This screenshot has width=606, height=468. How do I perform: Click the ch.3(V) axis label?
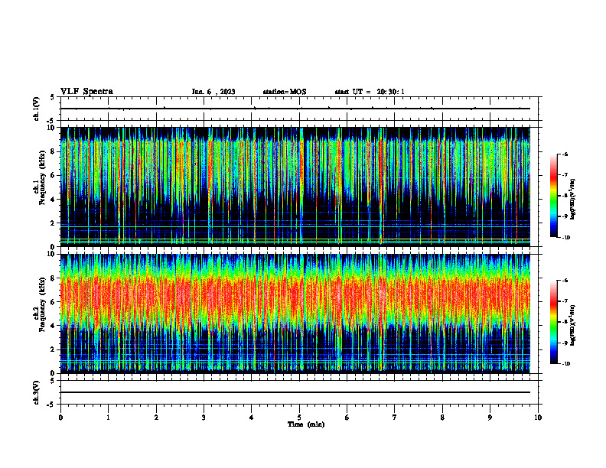pyautogui.click(x=37, y=392)
